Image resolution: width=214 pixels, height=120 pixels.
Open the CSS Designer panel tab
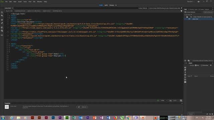pyautogui.click(x=201, y=9)
